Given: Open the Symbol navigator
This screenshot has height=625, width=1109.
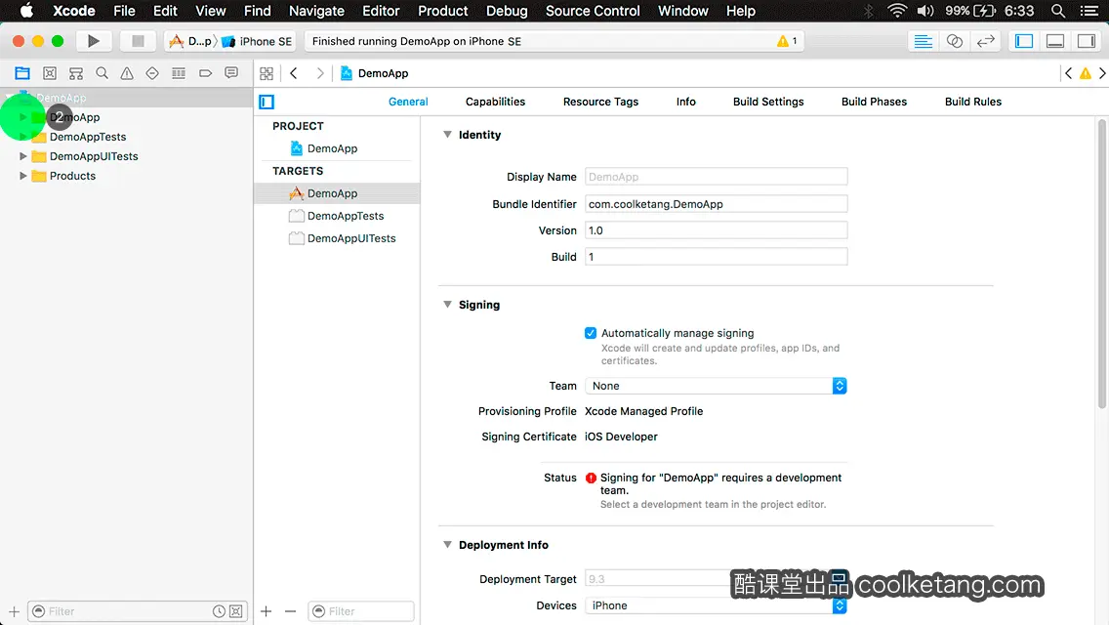Looking at the screenshot, I should [x=76, y=73].
